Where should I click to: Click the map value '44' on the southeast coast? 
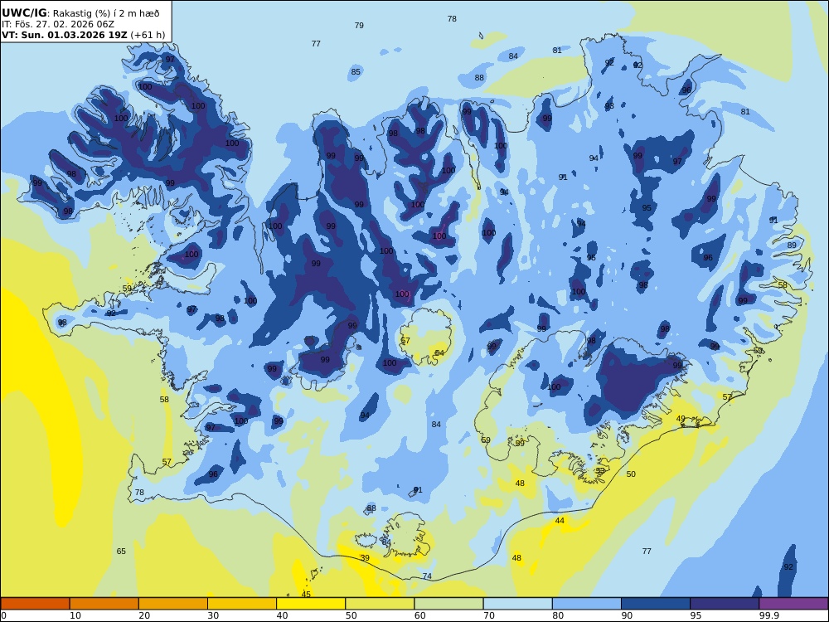pos(560,521)
